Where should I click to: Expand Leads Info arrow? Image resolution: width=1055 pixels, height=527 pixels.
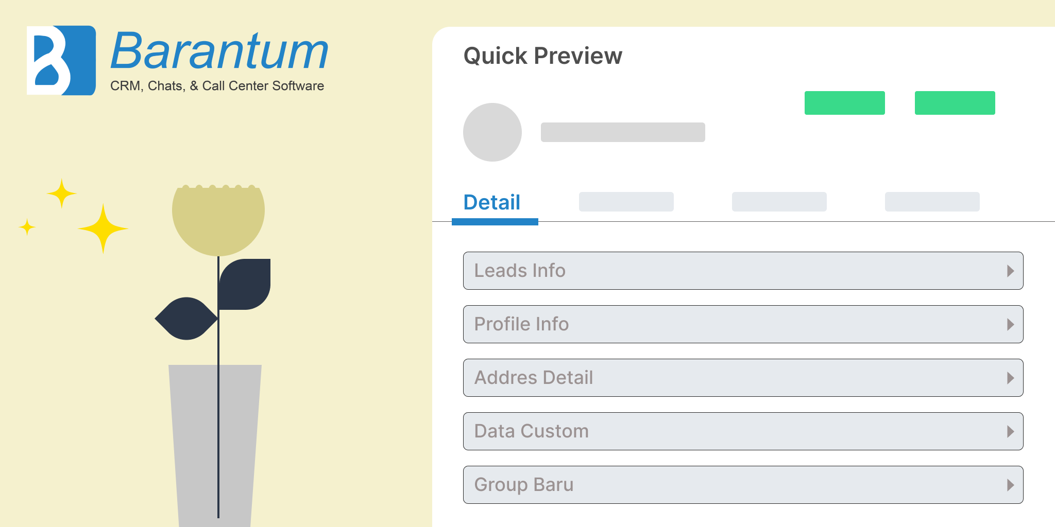(x=1011, y=271)
